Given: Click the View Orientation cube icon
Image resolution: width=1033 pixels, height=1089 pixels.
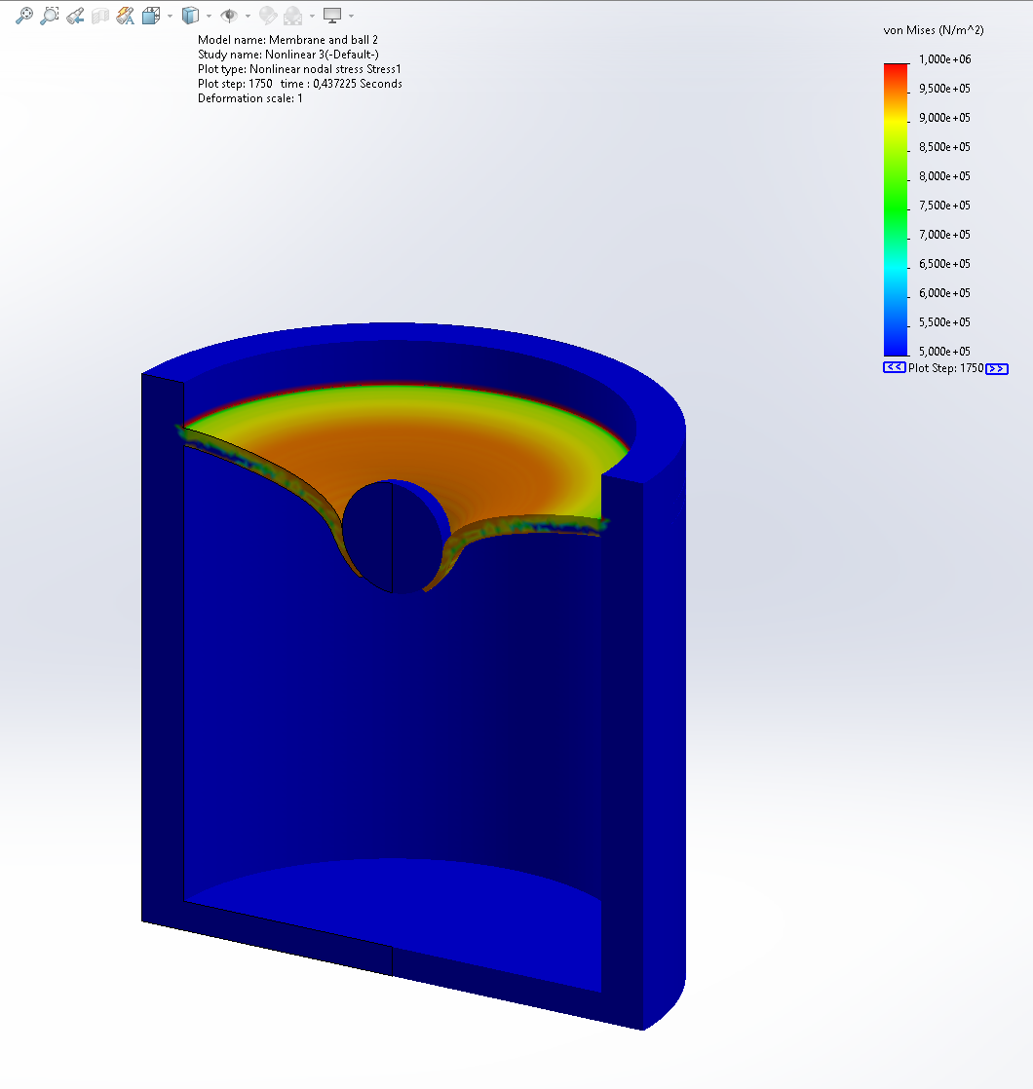Looking at the screenshot, I should coord(151,16).
